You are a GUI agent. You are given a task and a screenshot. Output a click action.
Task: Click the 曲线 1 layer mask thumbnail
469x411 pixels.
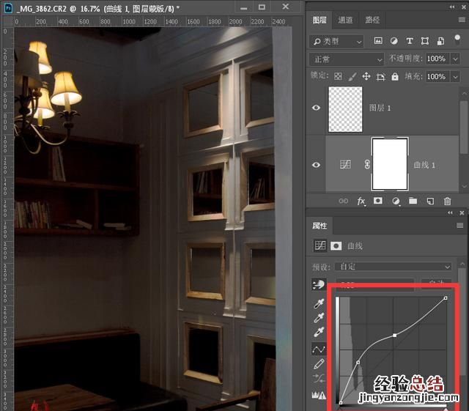(x=390, y=165)
